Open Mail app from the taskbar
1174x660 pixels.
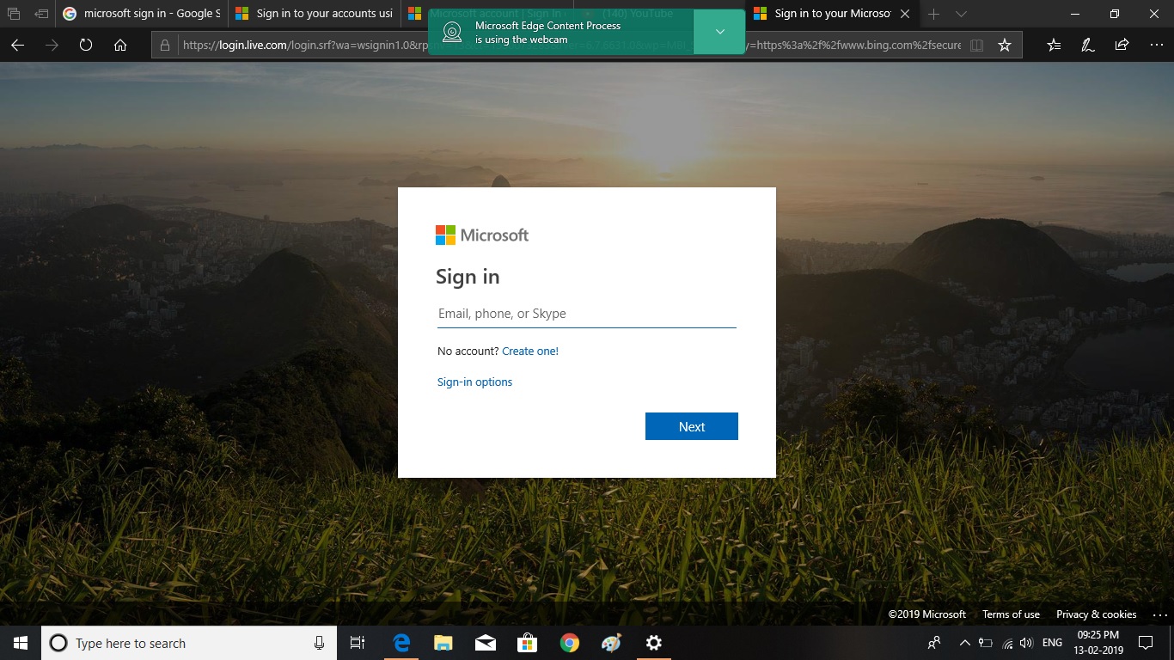pyautogui.click(x=485, y=643)
